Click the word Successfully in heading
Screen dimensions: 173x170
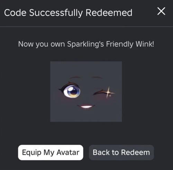pyautogui.click(x=56, y=13)
